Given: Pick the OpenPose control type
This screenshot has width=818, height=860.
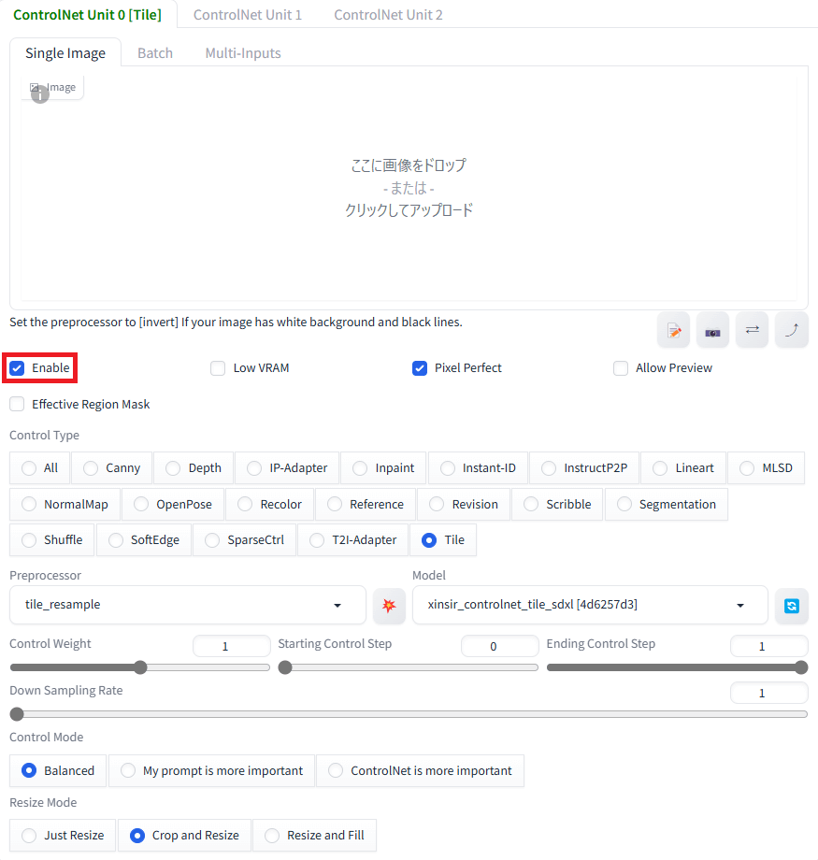Looking at the screenshot, I should (173, 504).
